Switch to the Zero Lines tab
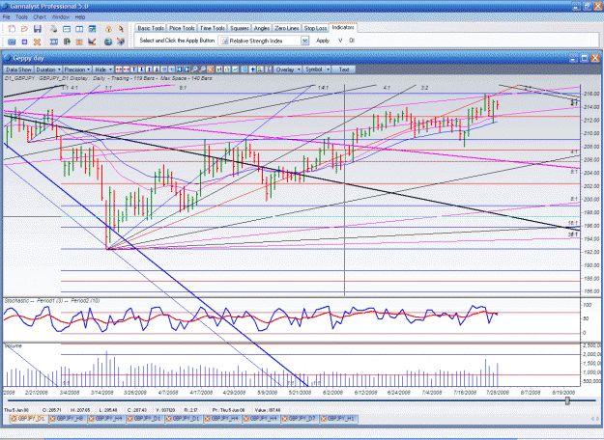The width and height of the screenshot is (604, 440). tap(287, 28)
